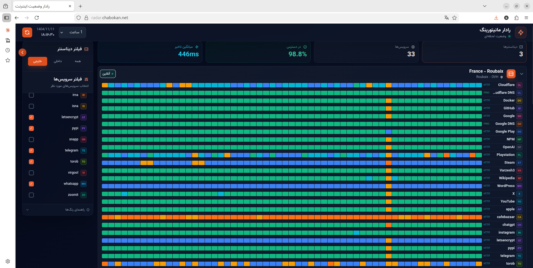Image resolution: width=533 pixels, height=268 pixels.
Task: Enable the snapp service checkbox
Action: pos(31,140)
